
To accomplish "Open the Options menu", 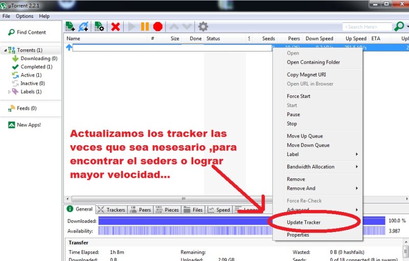I will point(25,16).
